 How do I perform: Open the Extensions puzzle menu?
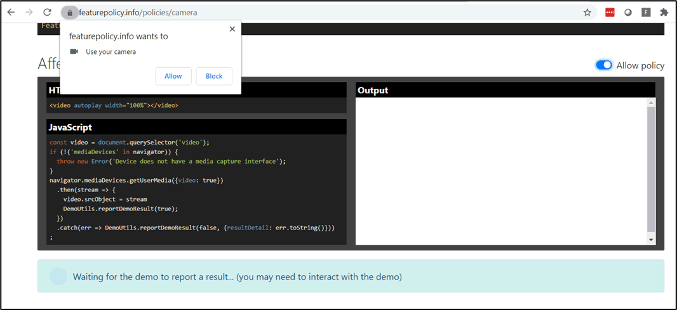click(x=664, y=12)
